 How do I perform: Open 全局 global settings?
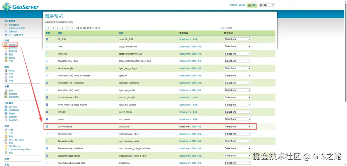[10, 91]
